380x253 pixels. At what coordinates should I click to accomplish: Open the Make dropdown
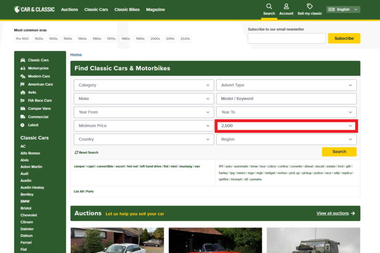tap(144, 99)
